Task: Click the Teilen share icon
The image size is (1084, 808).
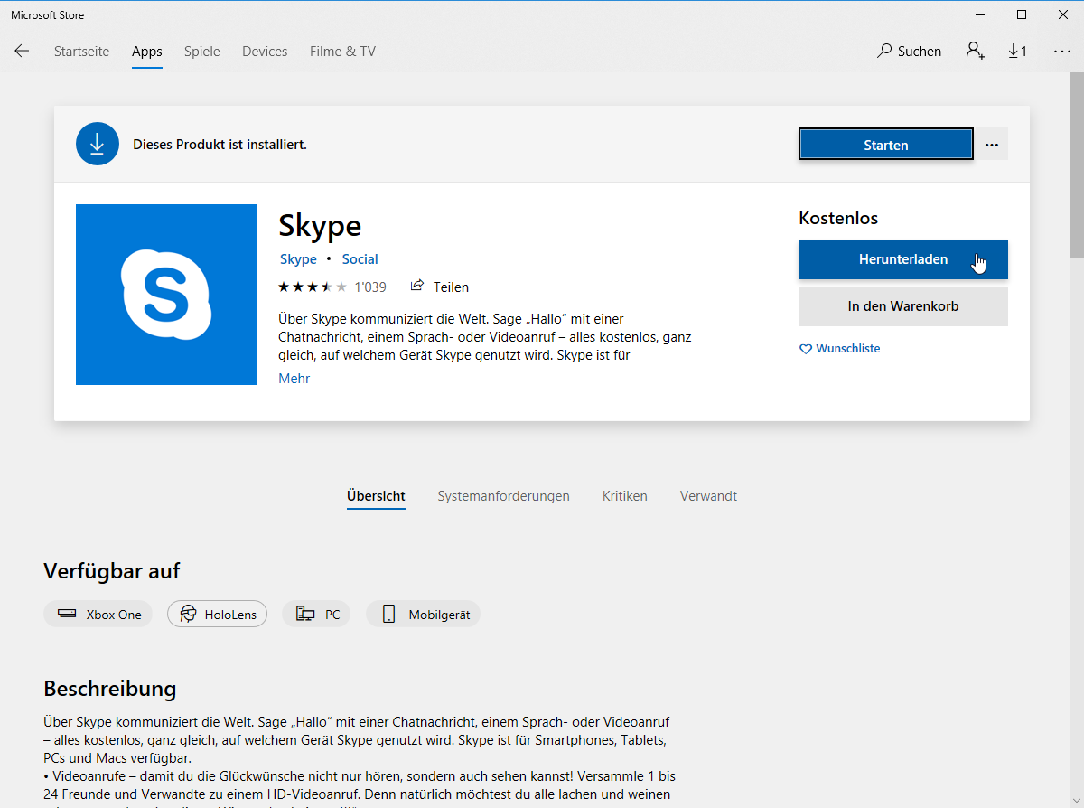Action: 417,286
